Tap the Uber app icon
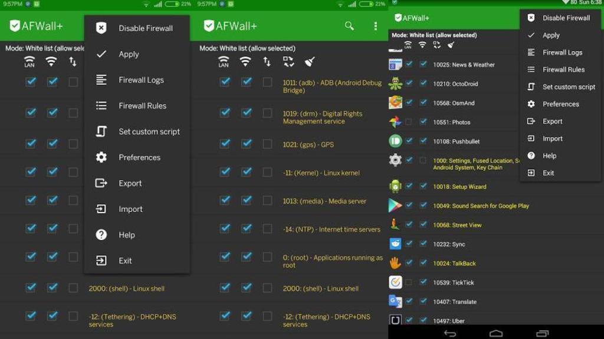Image resolution: width=604 pixels, height=339 pixels. 394,320
